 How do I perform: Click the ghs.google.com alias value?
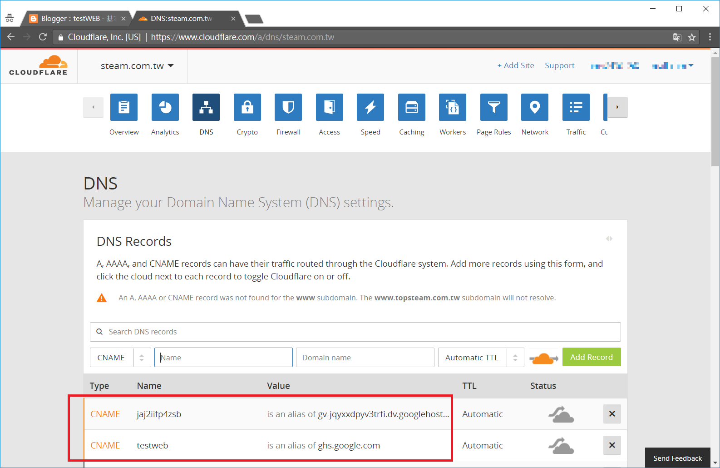point(349,445)
